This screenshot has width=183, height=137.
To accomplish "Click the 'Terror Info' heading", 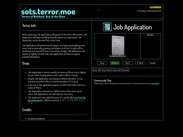I will pos(29,26).
